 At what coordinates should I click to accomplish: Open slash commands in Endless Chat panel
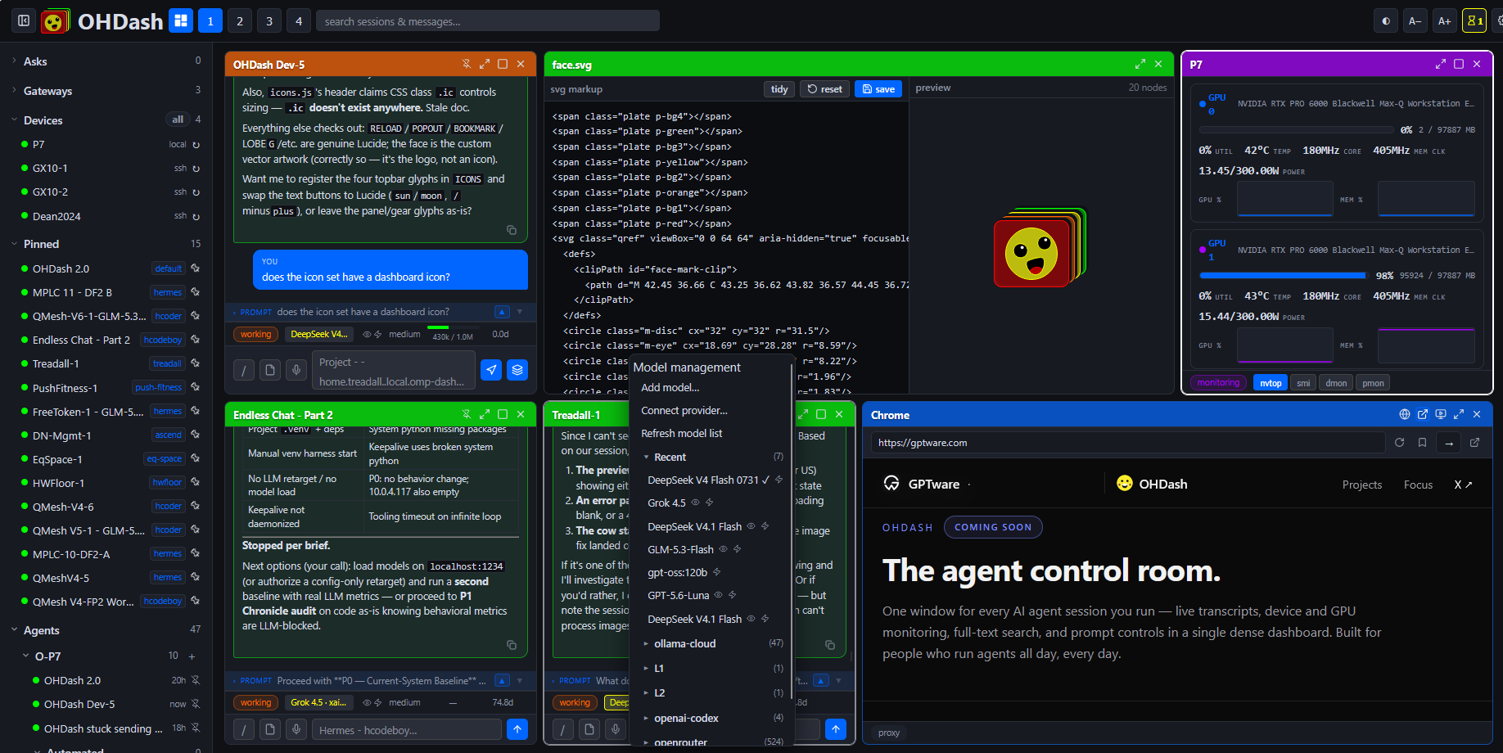click(244, 729)
